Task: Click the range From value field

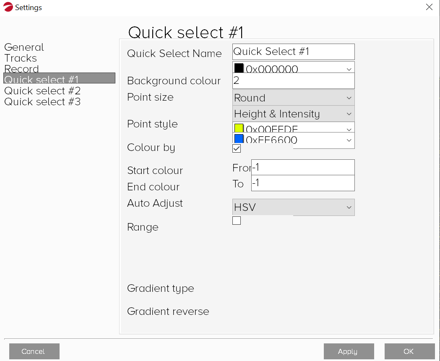Action: pos(302,168)
